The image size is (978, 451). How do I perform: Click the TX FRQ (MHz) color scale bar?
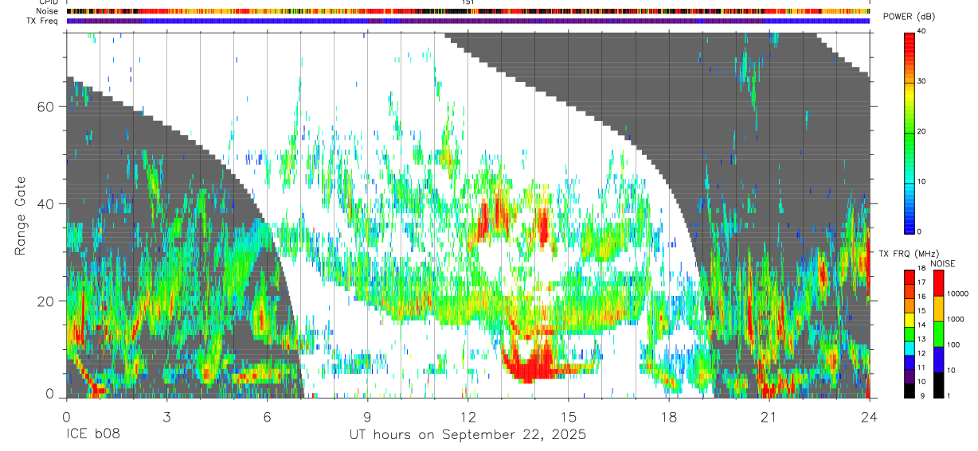tap(910, 334)
